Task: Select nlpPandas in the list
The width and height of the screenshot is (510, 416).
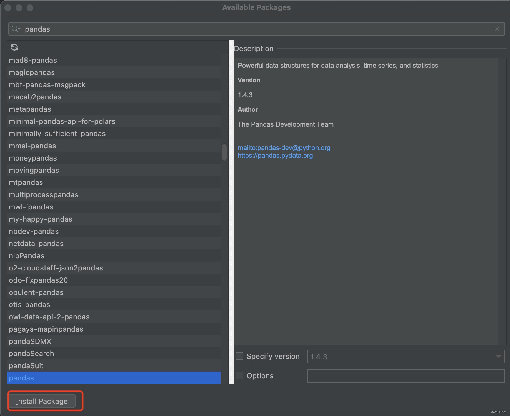Action: 114,256
